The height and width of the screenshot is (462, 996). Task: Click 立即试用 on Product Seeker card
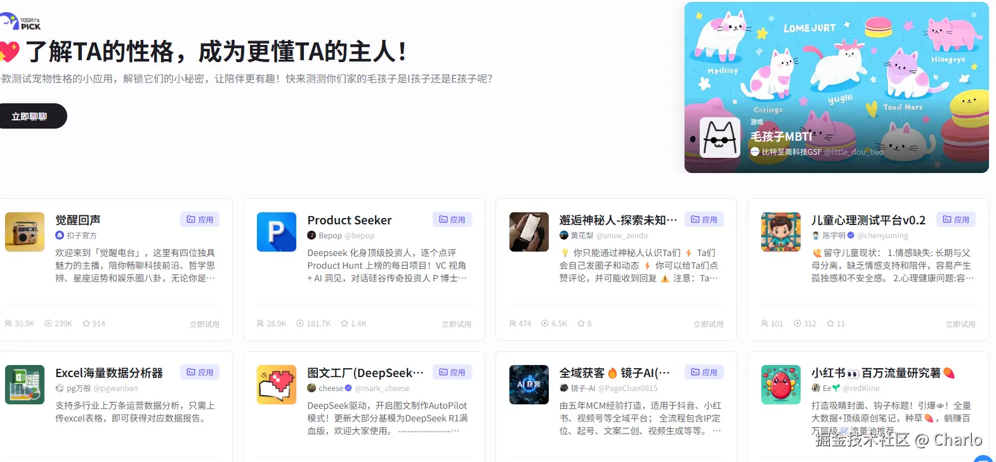[x=456, y=324]
